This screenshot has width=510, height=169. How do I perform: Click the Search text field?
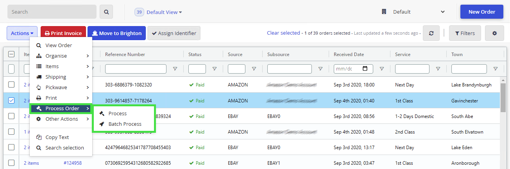point(52,12)
